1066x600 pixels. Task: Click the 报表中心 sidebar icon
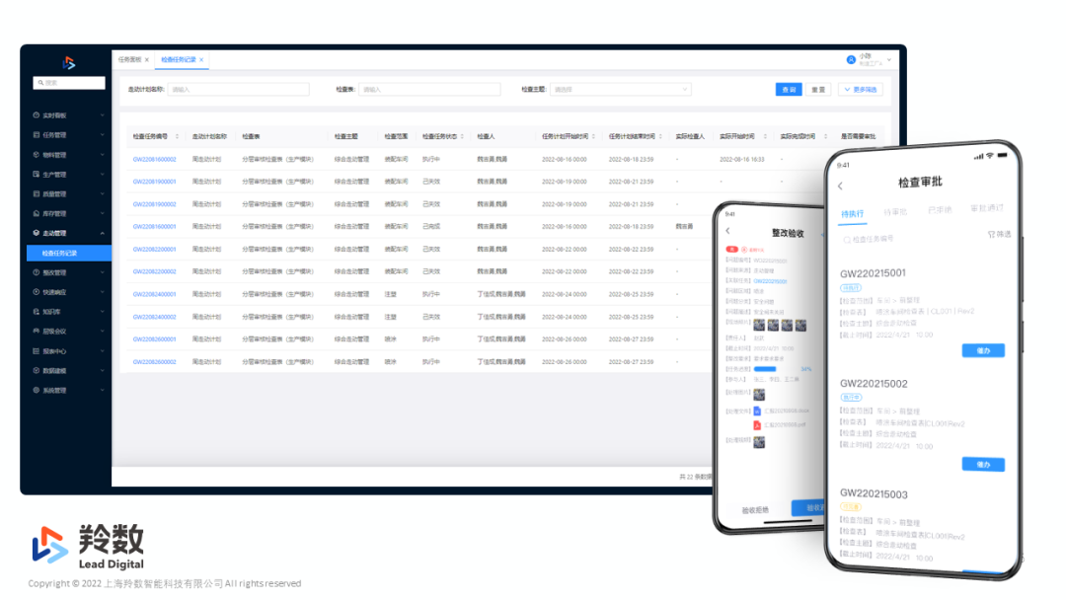tap(37, 350)
